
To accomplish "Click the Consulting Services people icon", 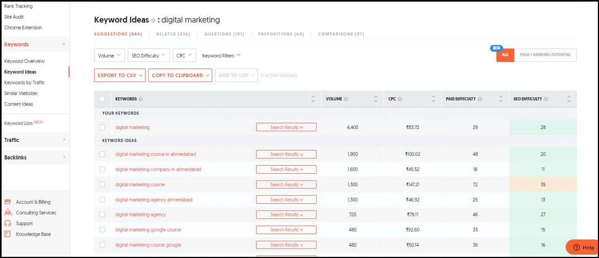I will click(8, 213).
